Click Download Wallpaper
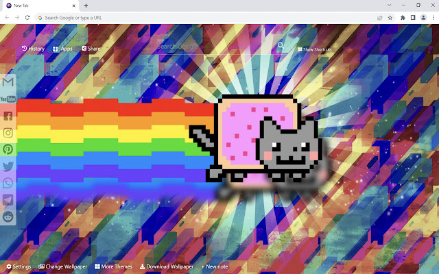Viewport: 439px width, 274px height. 167,266
